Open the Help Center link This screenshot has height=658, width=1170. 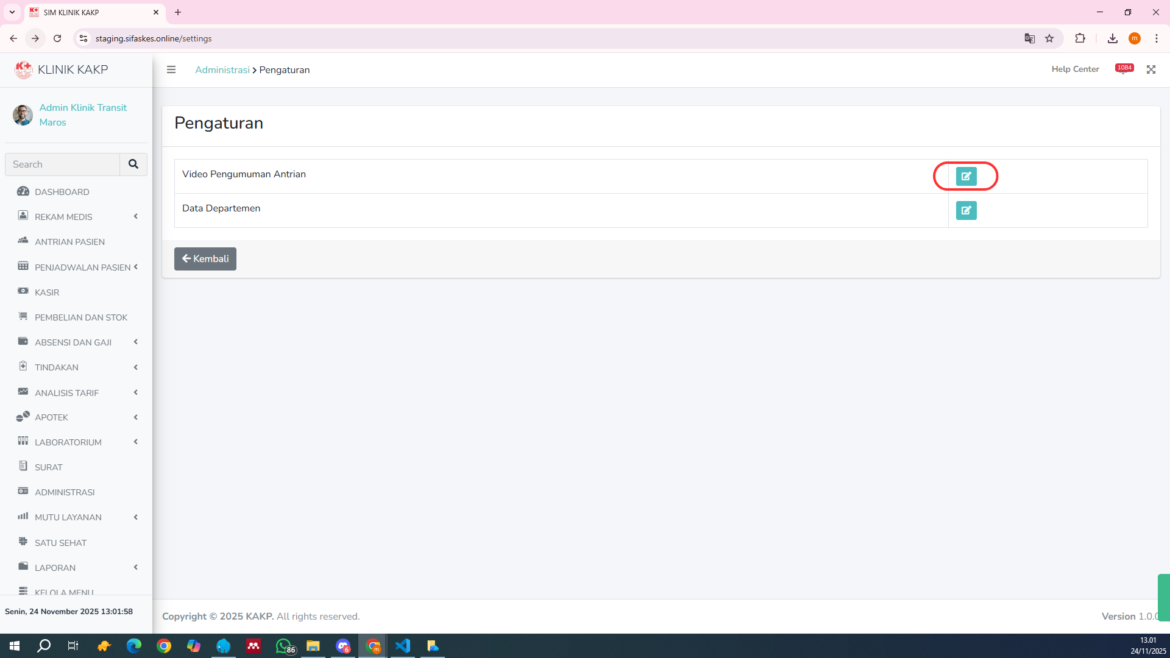click(1075, 69)
